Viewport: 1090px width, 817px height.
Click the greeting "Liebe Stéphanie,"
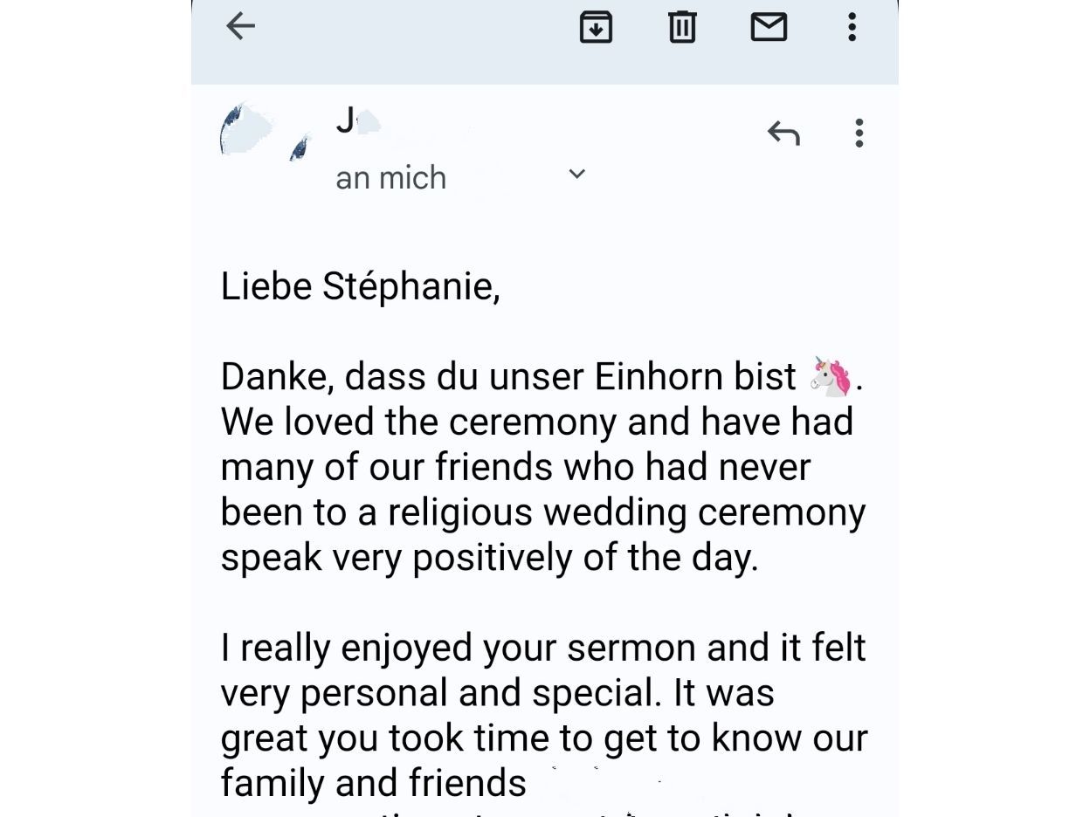[x=360, y=286]
